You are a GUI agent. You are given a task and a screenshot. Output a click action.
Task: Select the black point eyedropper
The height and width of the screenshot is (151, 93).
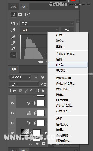(13, 37)
